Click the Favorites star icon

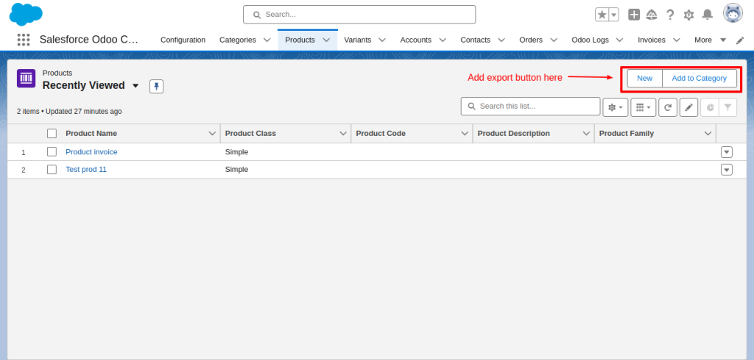coord(602,15)
